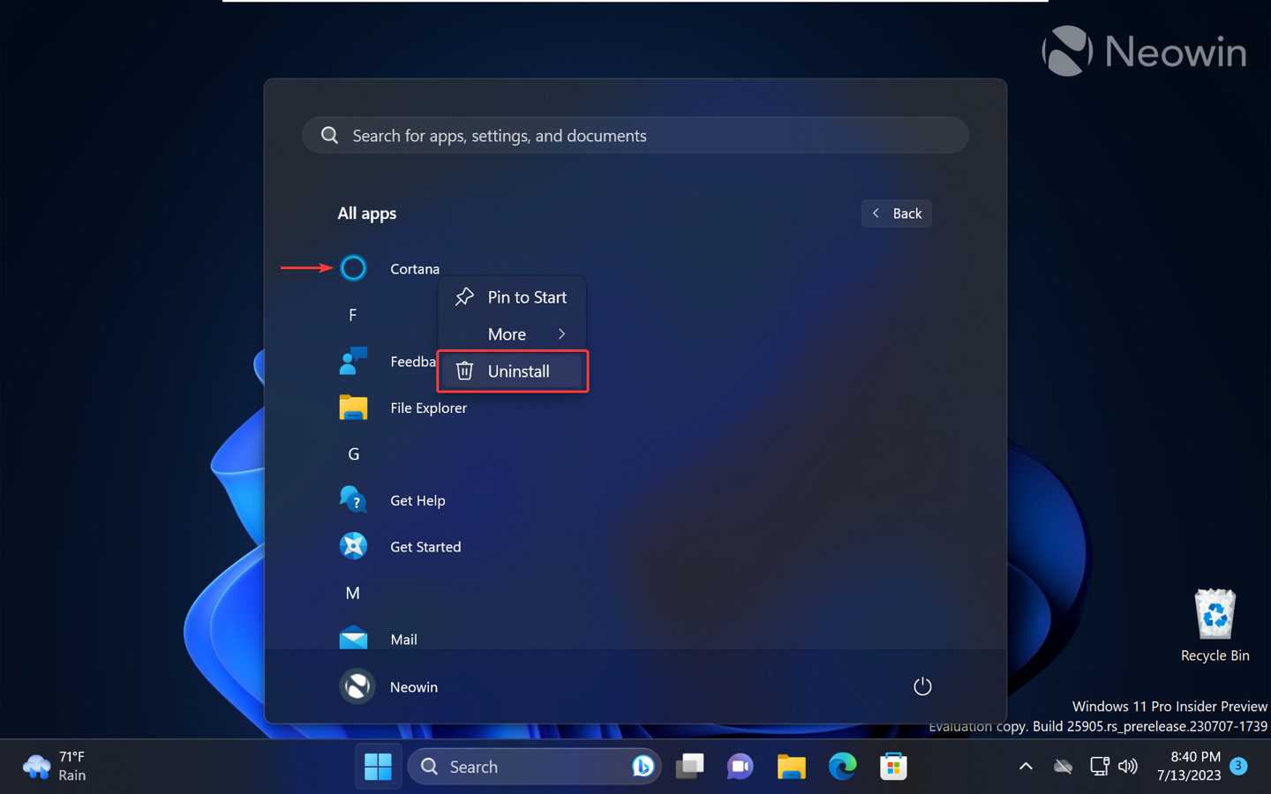
Task: Open volume settings from the system tray
Action: tap(1127, 766)
